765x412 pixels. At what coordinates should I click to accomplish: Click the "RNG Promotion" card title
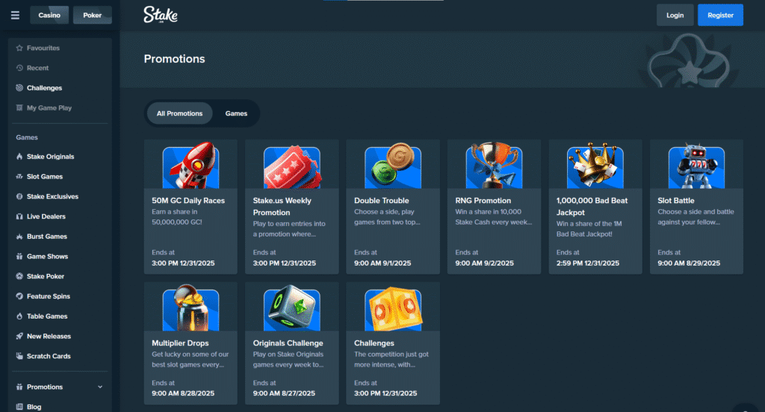(483, 200)
